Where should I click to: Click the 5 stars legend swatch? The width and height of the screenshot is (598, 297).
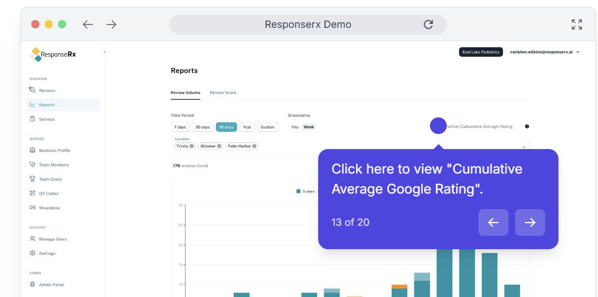click(298, 191)
